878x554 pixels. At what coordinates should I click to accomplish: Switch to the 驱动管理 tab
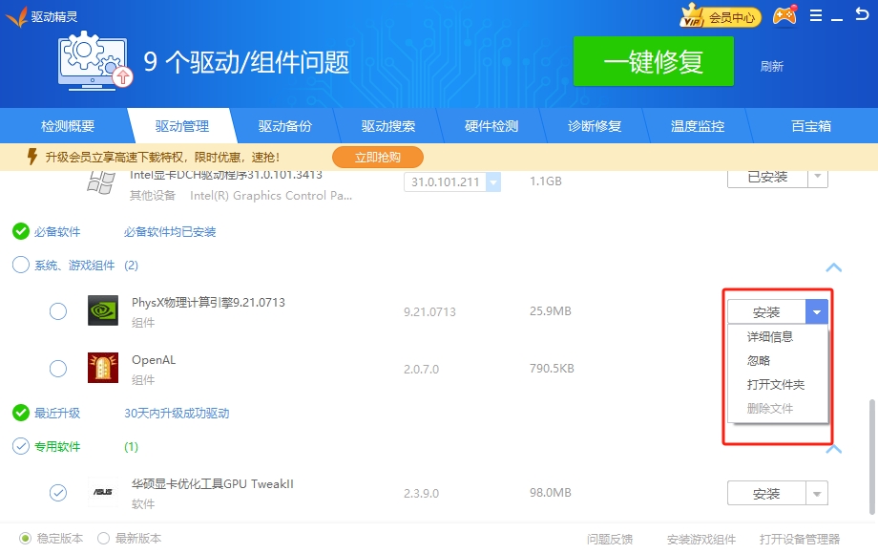click(182, 126)
